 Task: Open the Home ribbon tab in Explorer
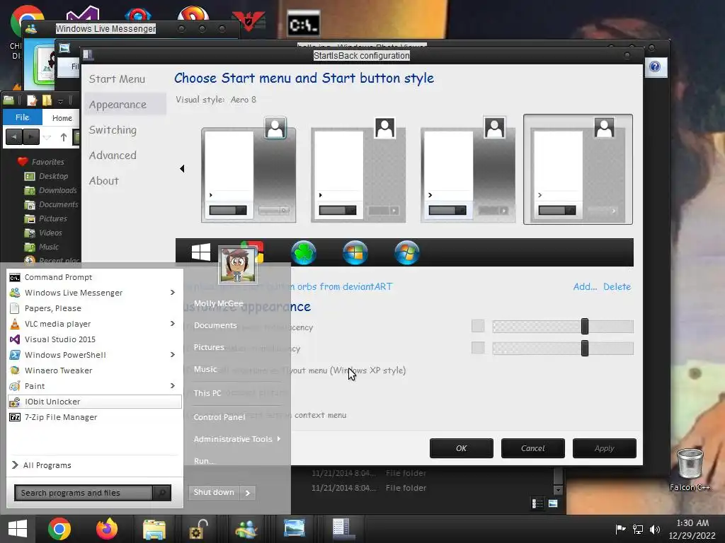pos(62,118)
